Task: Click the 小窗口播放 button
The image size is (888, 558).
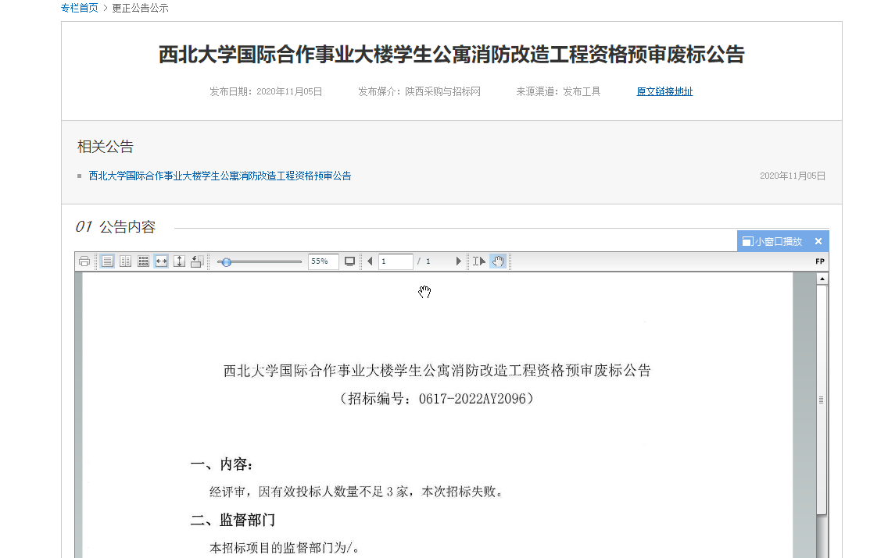Action: (x=772, y=241)
